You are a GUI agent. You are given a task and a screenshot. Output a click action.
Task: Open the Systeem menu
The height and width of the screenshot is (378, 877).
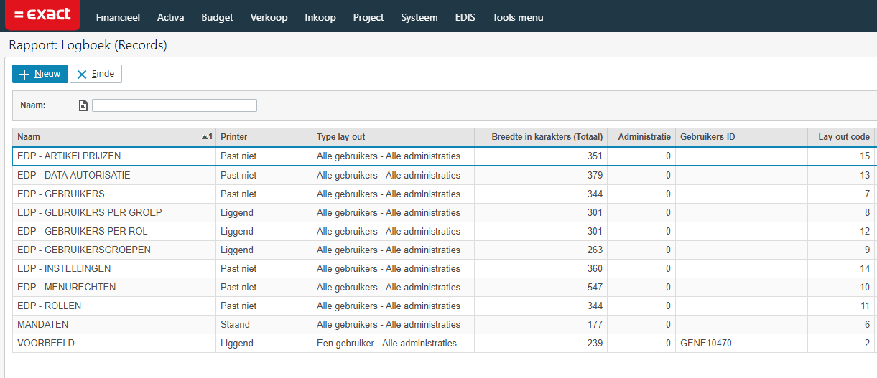tap(419, 17)
